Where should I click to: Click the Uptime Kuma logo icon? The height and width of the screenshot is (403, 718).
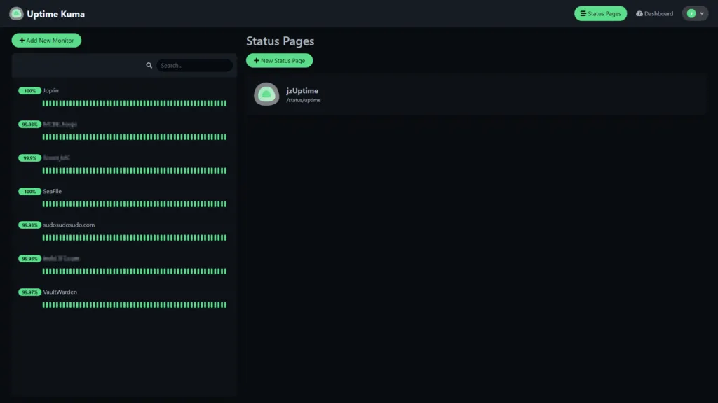coord(16,13)
